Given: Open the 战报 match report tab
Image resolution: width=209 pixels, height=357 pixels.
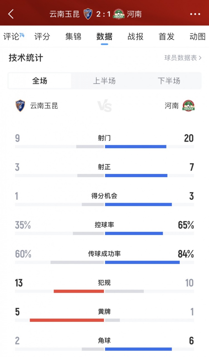Looking at the screenshot, I should tap(135, 37).
